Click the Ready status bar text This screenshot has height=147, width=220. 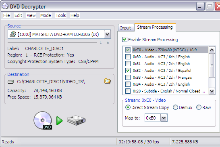coord(8,142)
